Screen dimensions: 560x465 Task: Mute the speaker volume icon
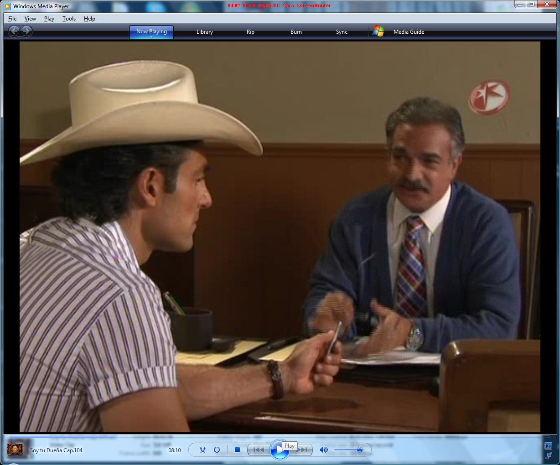(324, 450)
